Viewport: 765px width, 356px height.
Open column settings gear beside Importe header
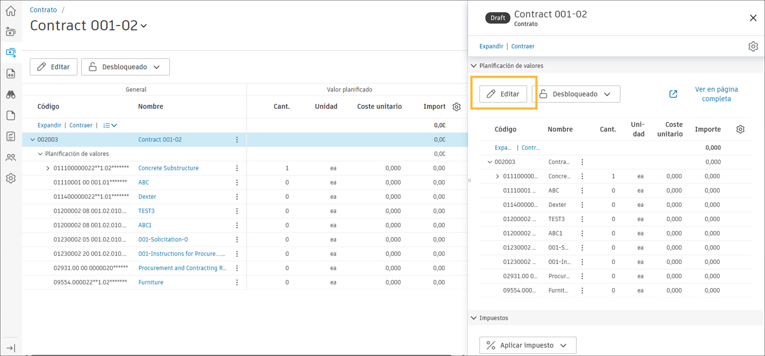tap(740, 129)
